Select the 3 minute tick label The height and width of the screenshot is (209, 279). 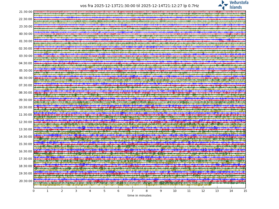click(76, 191)
